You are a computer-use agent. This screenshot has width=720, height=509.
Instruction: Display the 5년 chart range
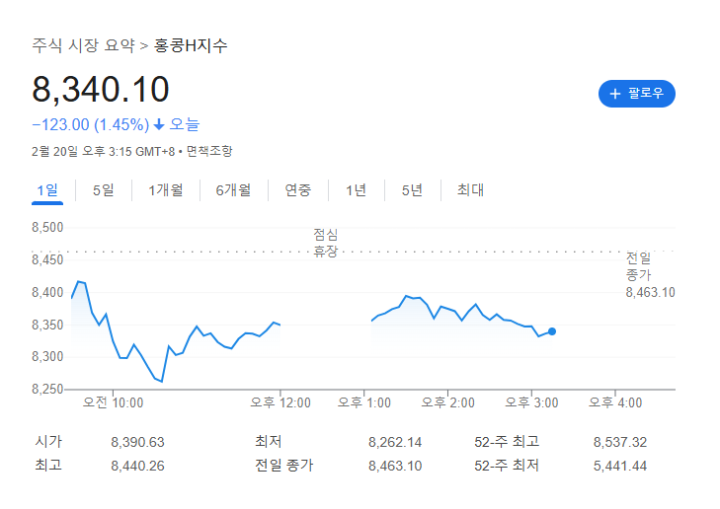click(x=412, y=190)
